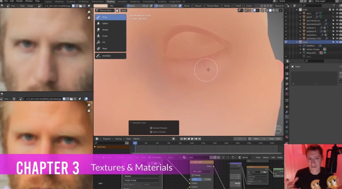Image resolution: width=342 pixels, height=189 pixels.
Task: Hide head object in viewport
Action: pyautogui.click(x=337, y=42)
